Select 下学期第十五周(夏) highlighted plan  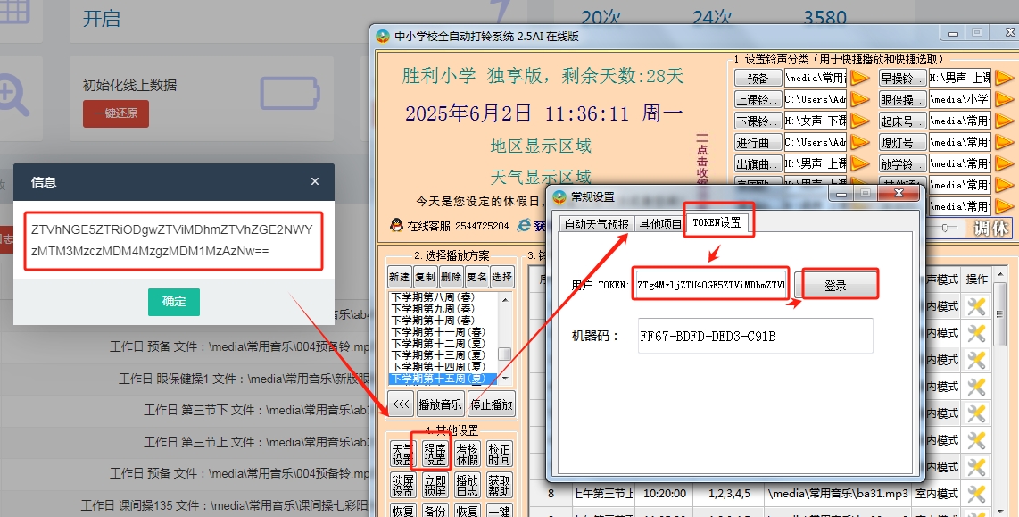click(443, 379)
